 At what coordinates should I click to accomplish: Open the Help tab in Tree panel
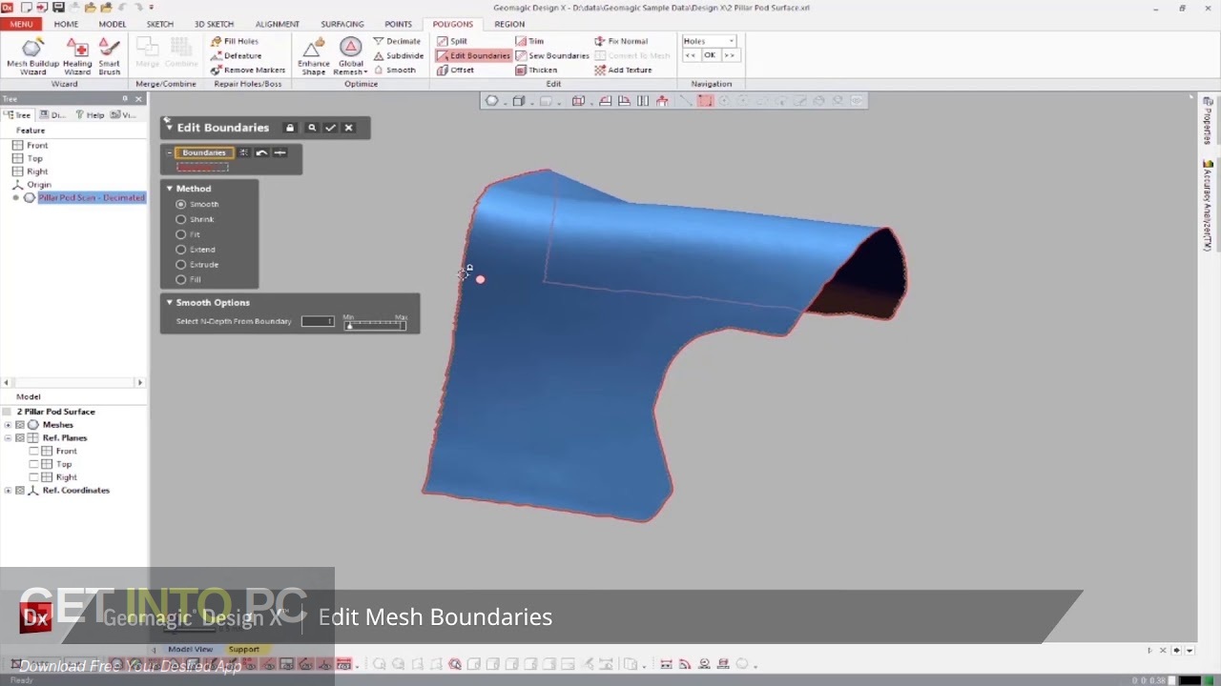tap(92, 114)
